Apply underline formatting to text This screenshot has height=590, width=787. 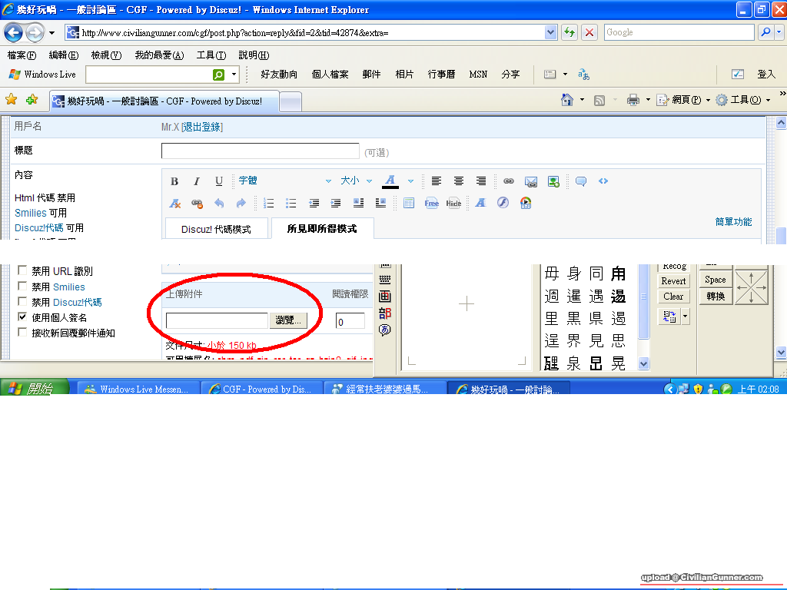(219, 181)
